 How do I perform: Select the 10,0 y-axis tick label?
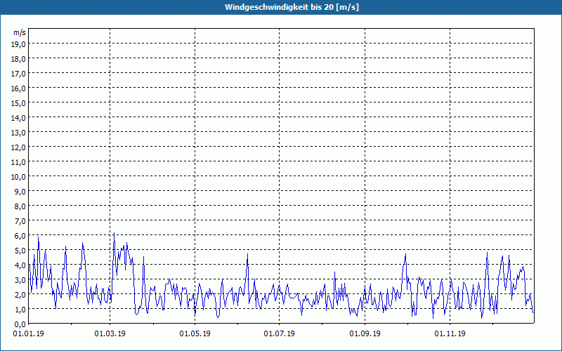pos(19,176)
